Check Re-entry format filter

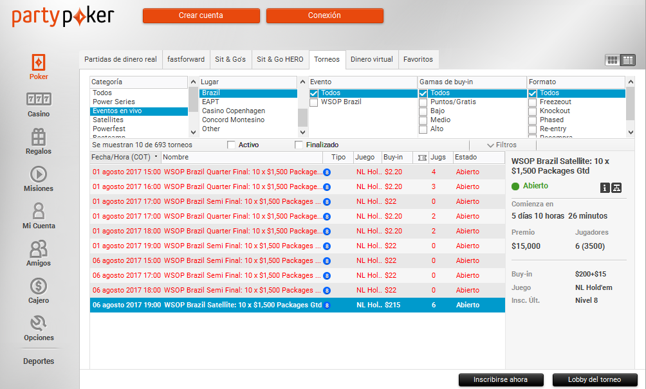click(532, 130)
